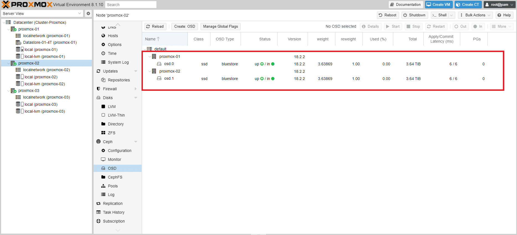517x235 pixels.
Task: Open Bulk Actions dropdown
Action: coord(475,15)
